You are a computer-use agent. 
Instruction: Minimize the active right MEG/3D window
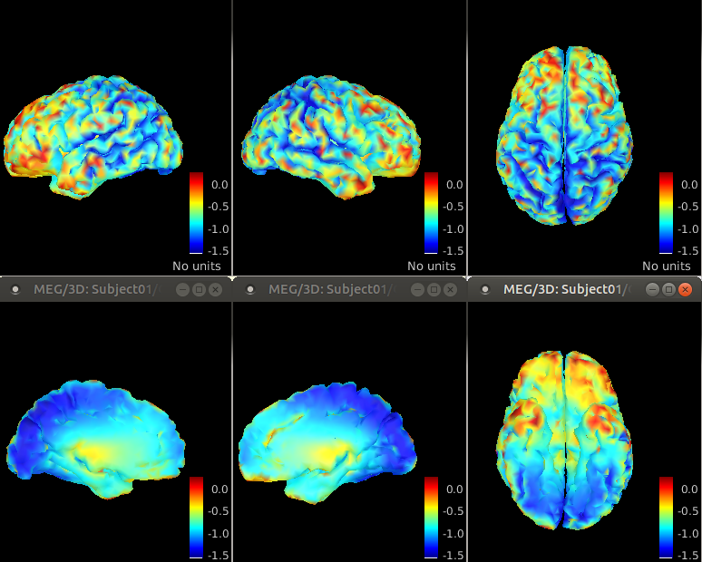pyautogui.click(x=652, y=289)
